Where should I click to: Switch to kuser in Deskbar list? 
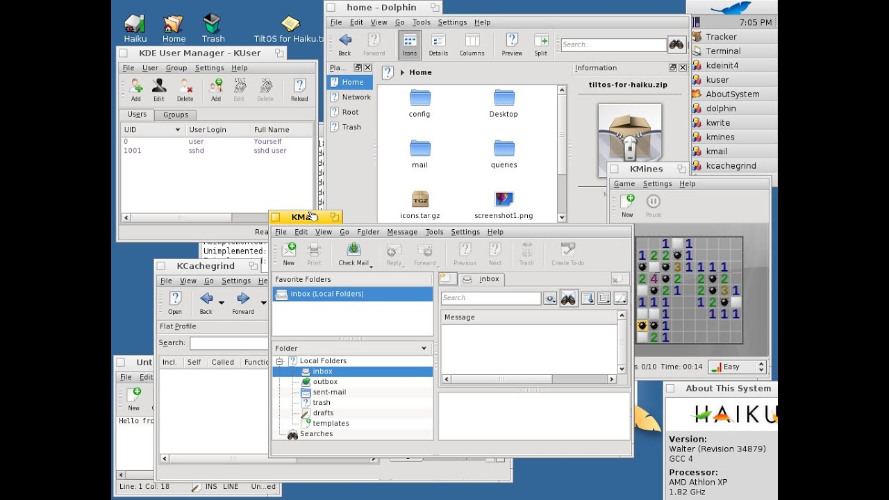(x=733, y=80)
